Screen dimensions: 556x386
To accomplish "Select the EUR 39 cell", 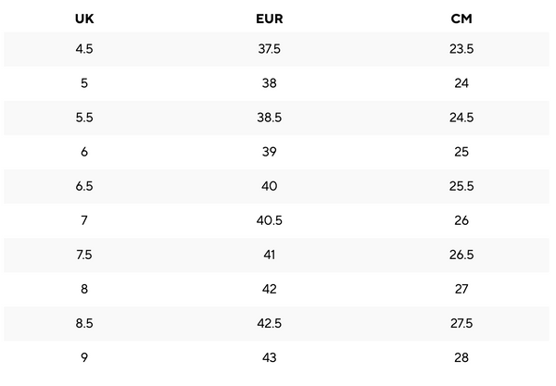I will 270,152.
